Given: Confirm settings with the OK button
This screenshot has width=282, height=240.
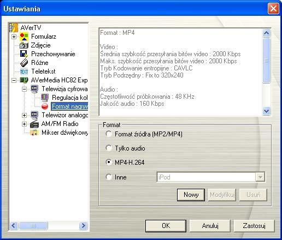Looking at the screenshot, I should [166, 226].
